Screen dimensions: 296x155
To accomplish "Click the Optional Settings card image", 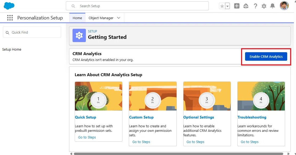I will (207, 96).
